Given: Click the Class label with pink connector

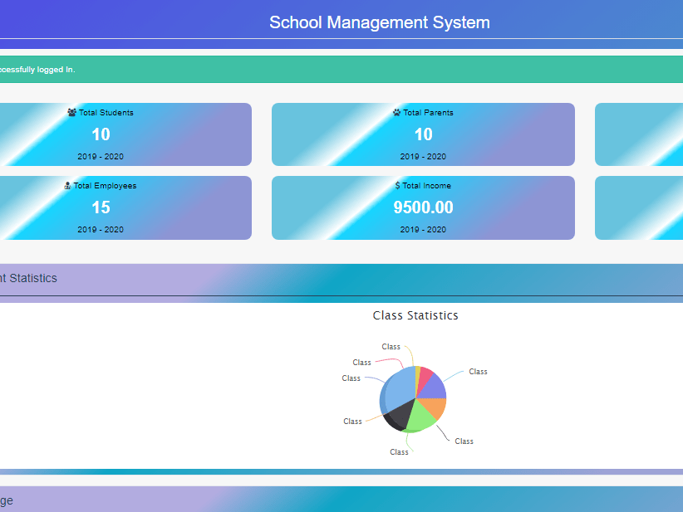Looking at the screenshot, I should pos(361,363).
